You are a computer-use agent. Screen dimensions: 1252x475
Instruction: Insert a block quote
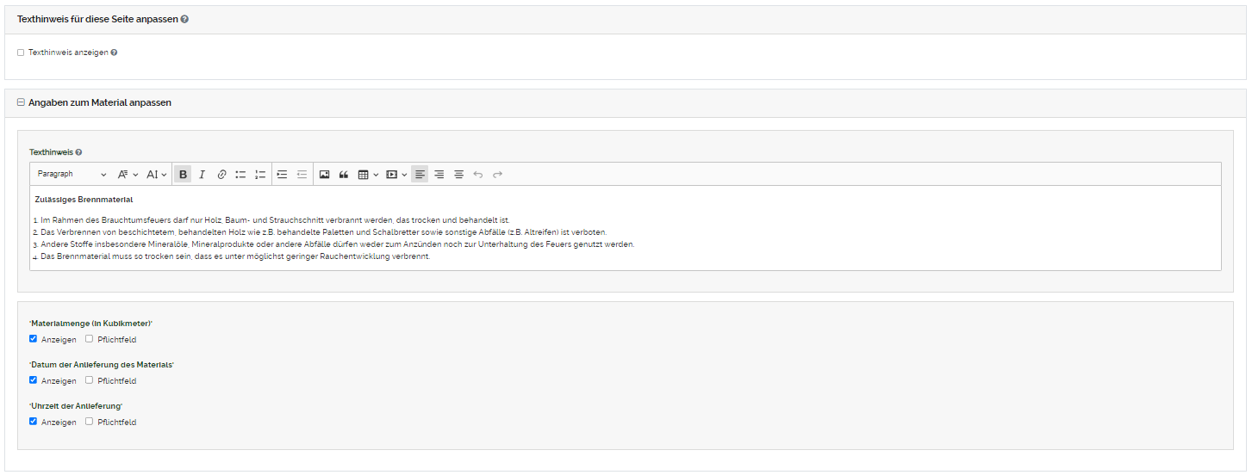[344, 175]
